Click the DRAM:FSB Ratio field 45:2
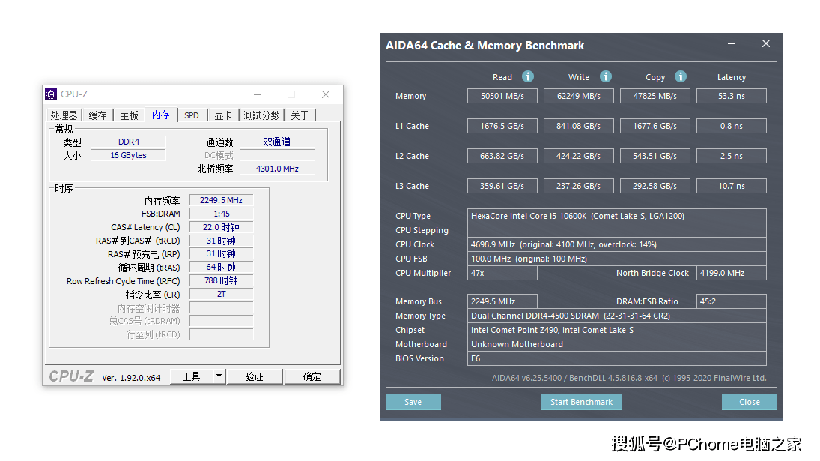 click(731, 301)
